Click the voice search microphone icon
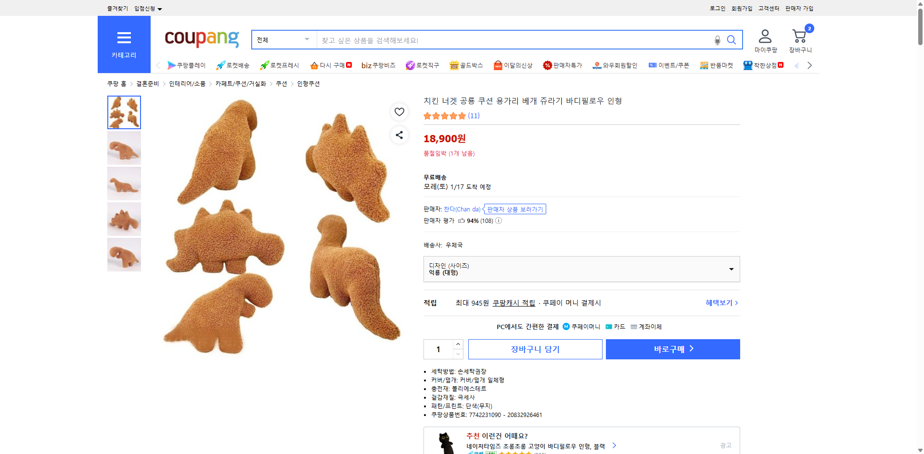 [x=717, y=40]
